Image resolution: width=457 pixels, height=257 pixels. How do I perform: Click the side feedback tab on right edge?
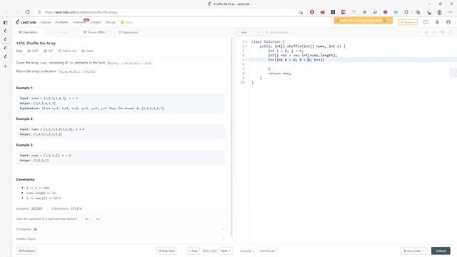(x=453, y=73)
